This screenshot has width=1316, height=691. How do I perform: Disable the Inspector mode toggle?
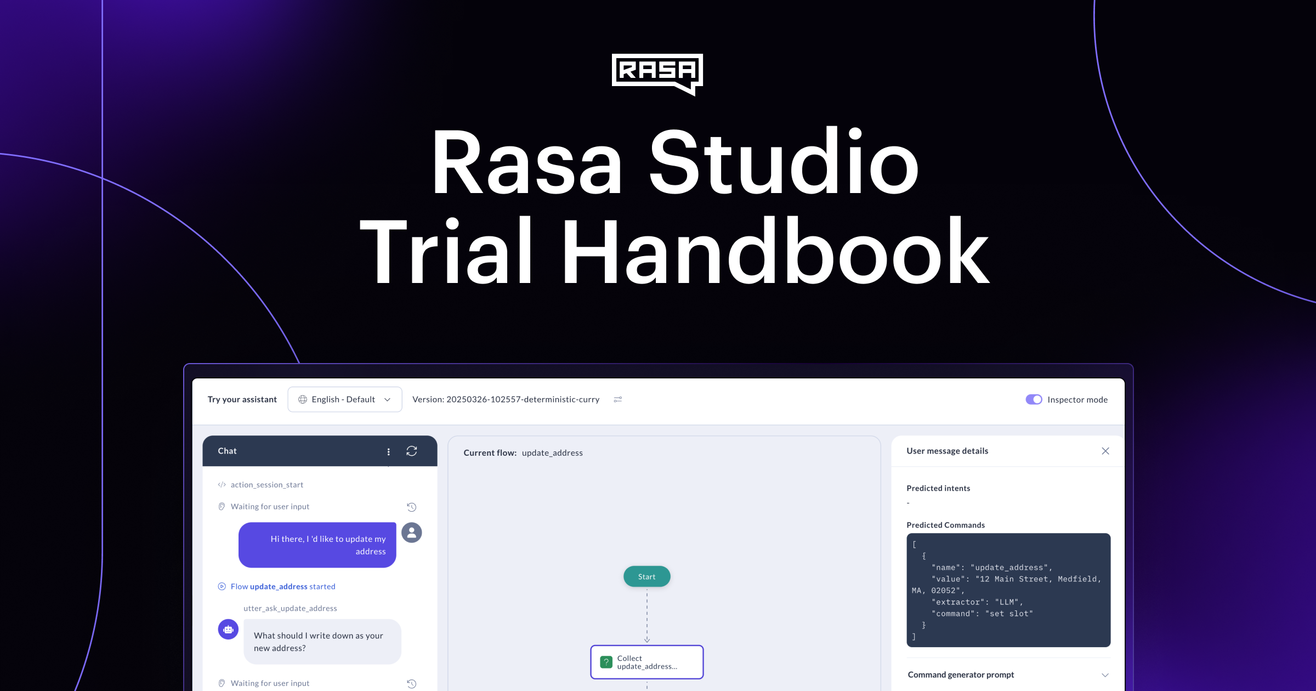(1034, 399)
